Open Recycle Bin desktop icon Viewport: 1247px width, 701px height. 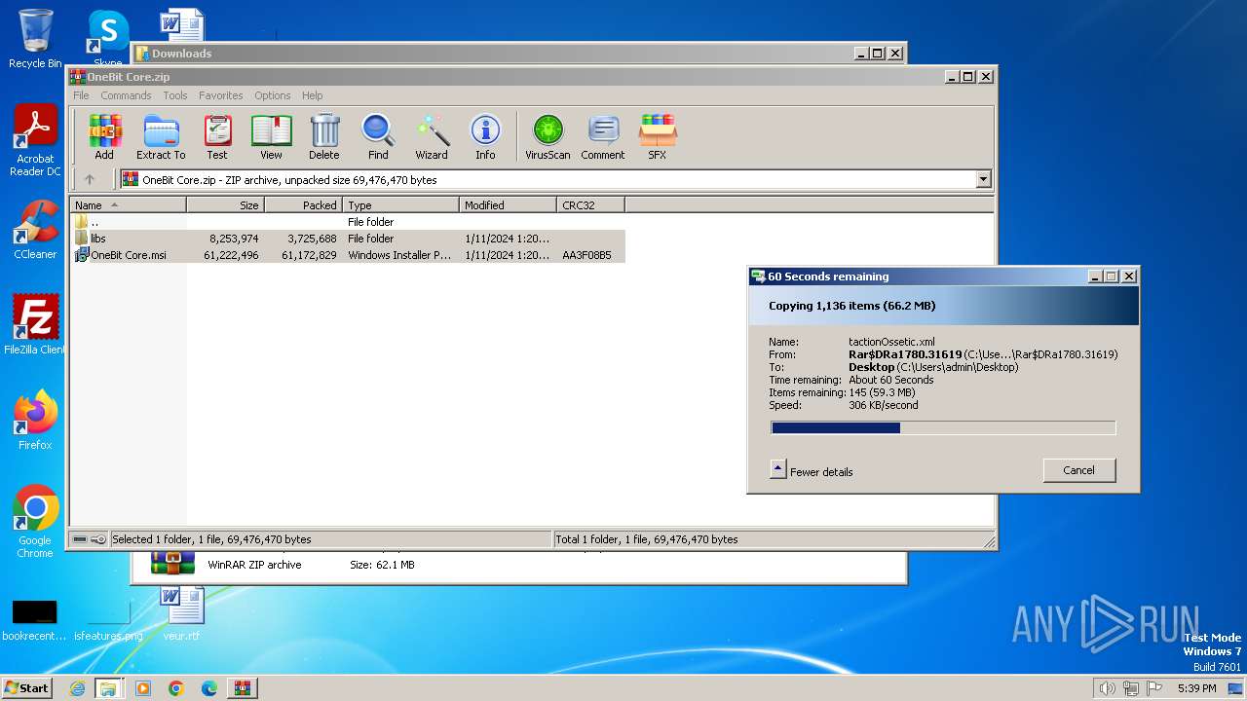click(35, 39)
